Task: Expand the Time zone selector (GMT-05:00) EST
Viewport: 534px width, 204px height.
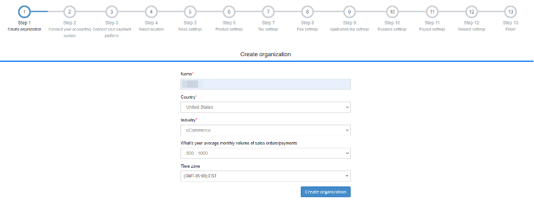Action: point(265,176)
